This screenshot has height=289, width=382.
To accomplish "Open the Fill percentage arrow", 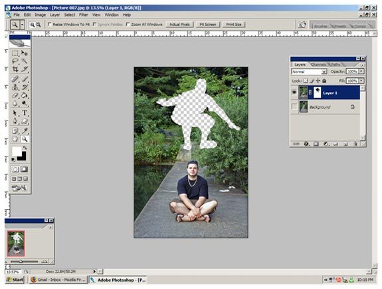I will tap(361, 81).
